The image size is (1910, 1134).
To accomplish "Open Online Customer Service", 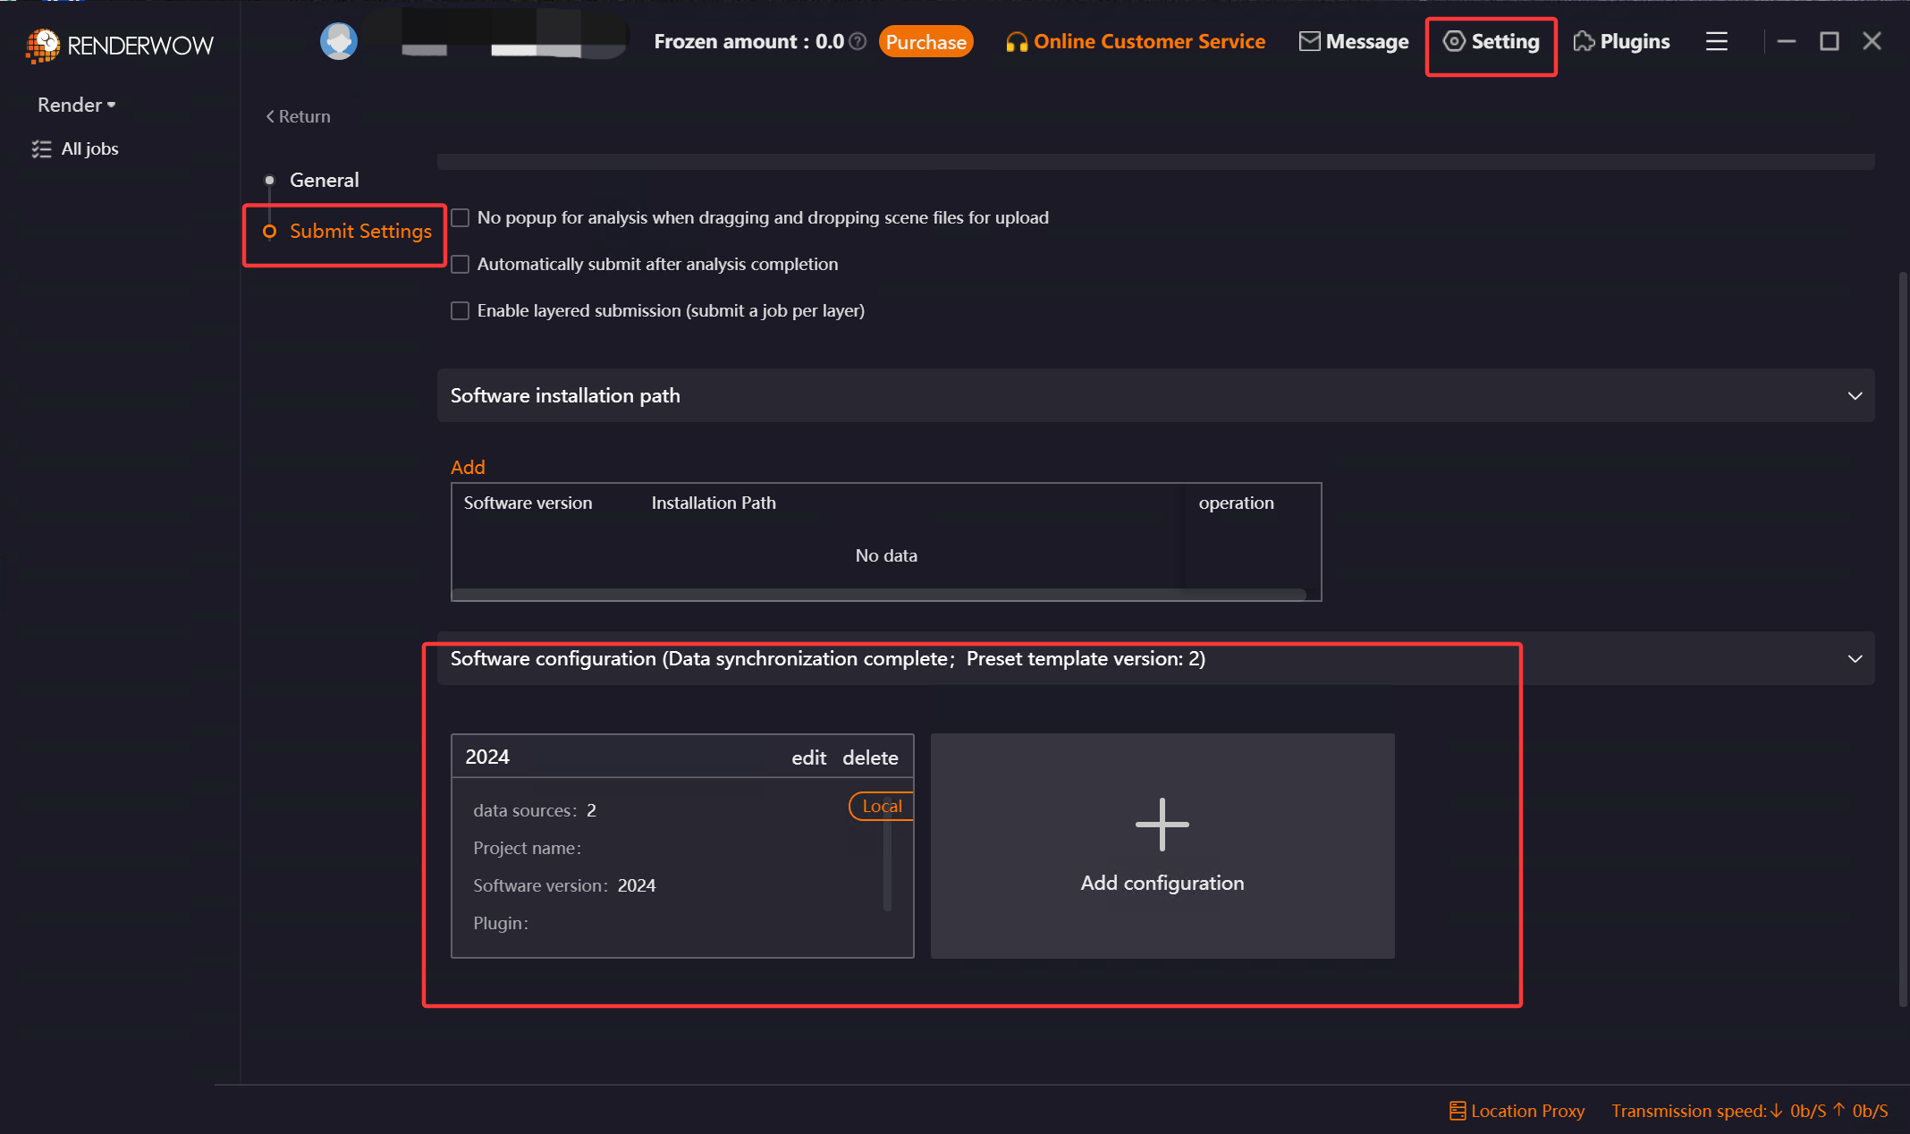I will pos(1136,41).
